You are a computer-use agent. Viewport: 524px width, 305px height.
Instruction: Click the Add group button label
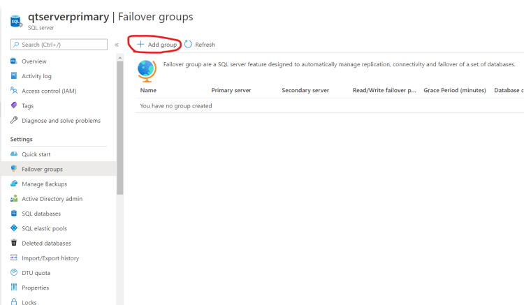(x=162, y=45)
